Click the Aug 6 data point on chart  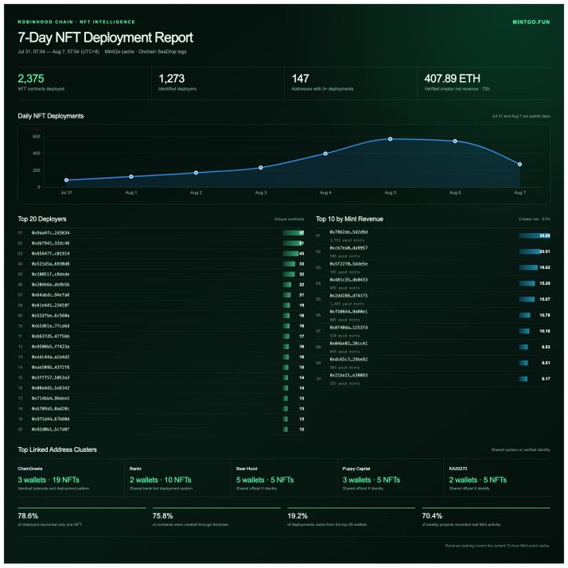coord(455,141)
